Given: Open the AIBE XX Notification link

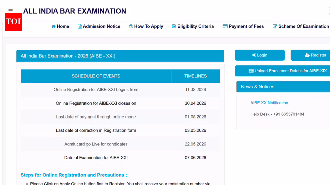Looking at the screenshot, I should tap(269, 103).
